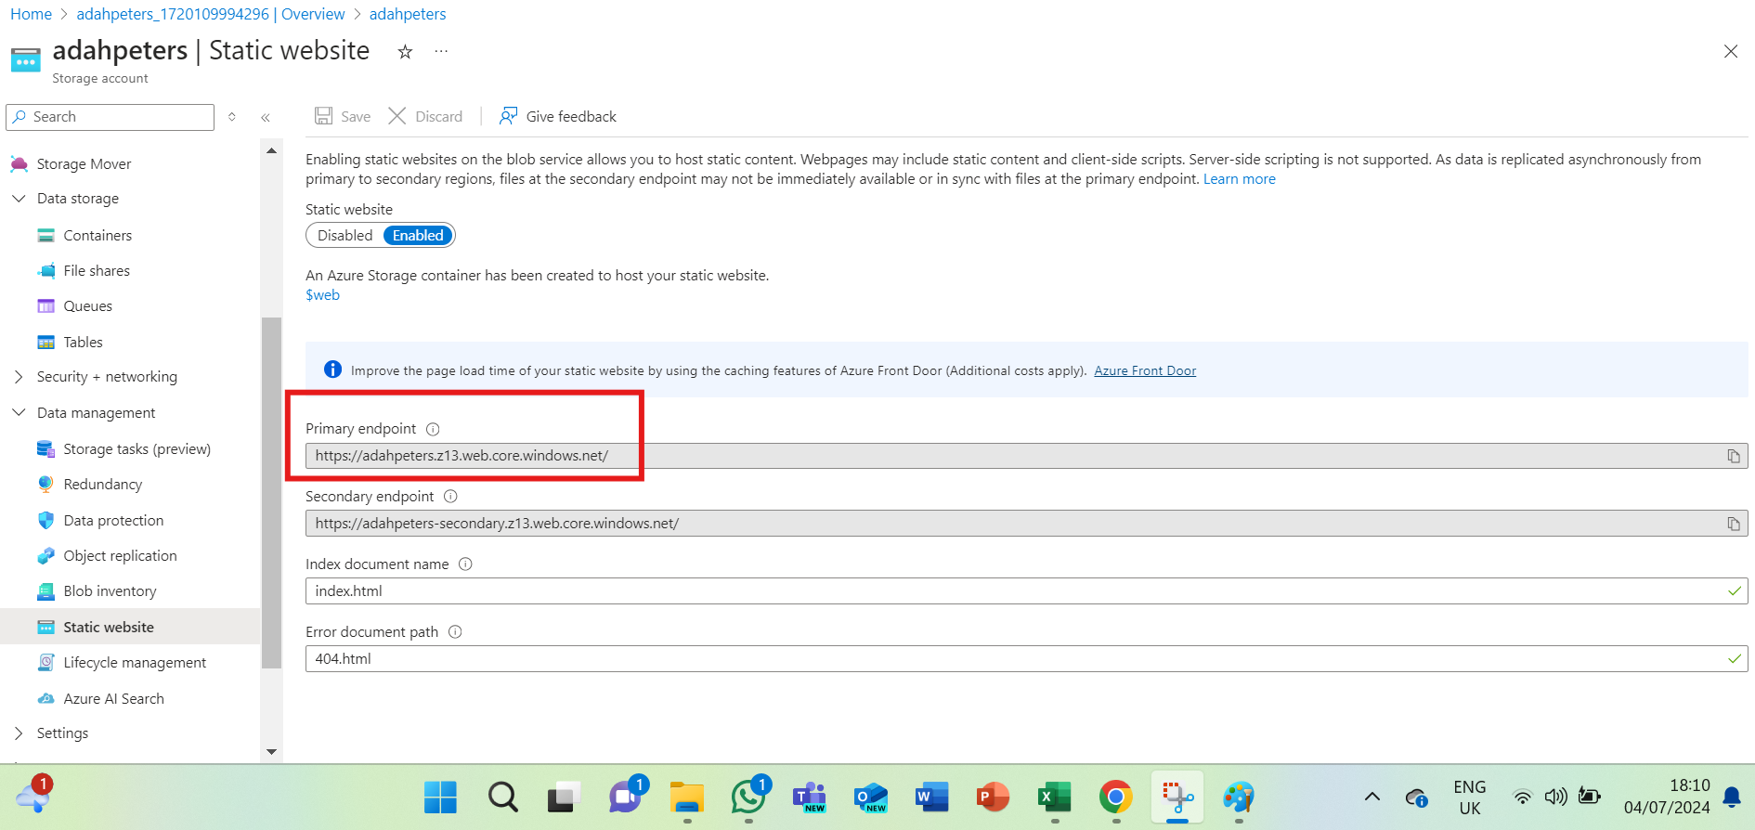The image size is (1755, 830).
Task: Show hidden system tray icons
Action: pos(1371,798)
